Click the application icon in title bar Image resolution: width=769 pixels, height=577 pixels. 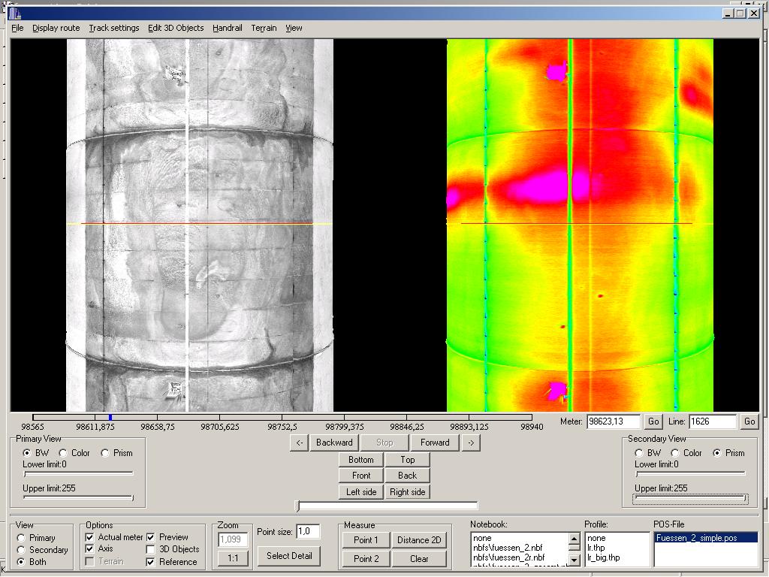(x=16, y=13)
